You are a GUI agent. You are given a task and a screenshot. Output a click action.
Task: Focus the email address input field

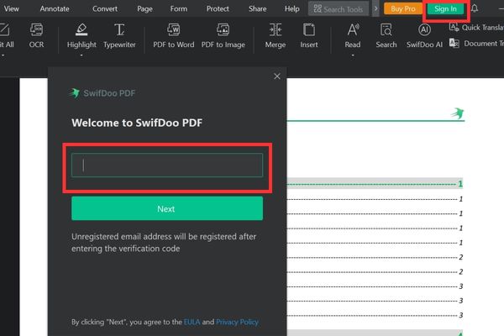tap(167, 165)
